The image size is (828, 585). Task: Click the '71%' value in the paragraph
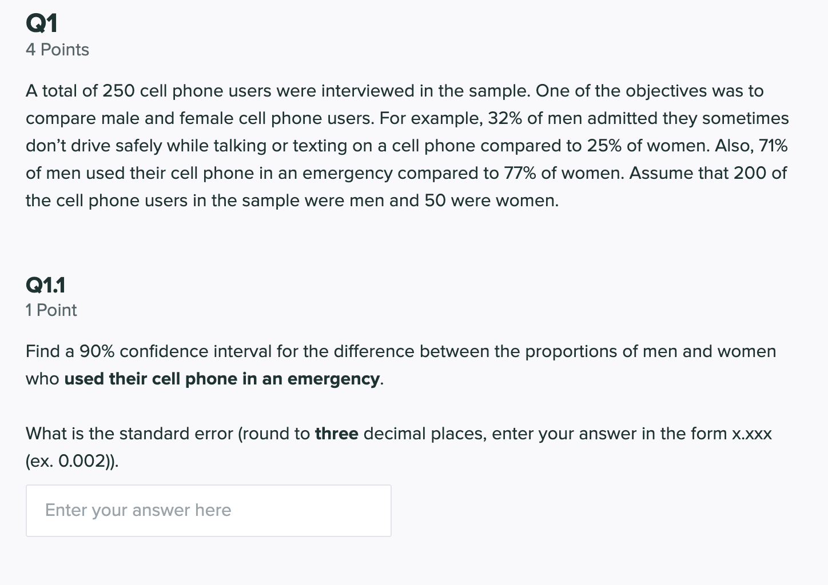[773, 146]
